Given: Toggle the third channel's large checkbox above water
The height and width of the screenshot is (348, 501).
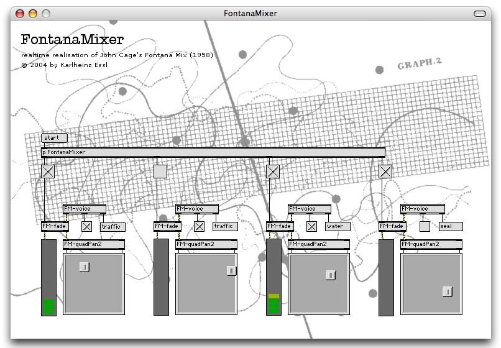Looking at the screenshot, I should [x=273, y=172].
